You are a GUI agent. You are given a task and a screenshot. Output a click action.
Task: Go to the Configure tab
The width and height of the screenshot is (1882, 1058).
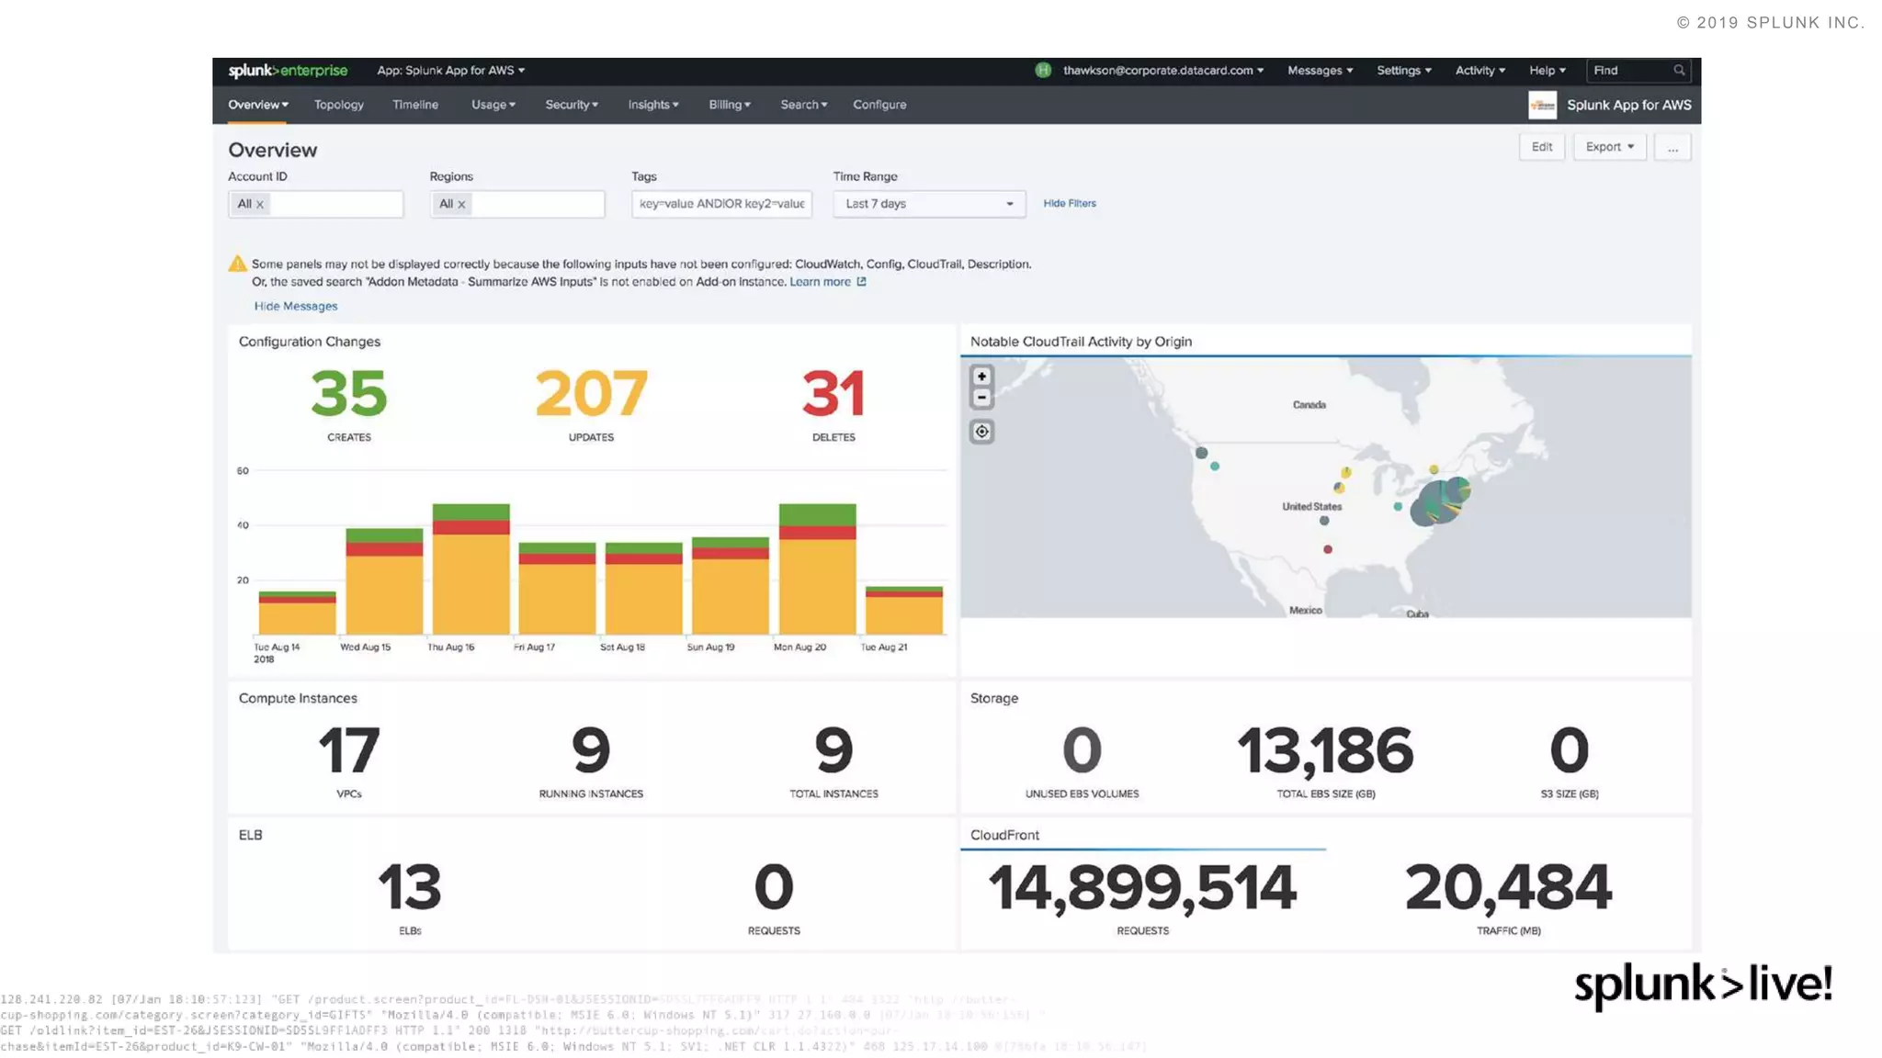click(879, 105)
